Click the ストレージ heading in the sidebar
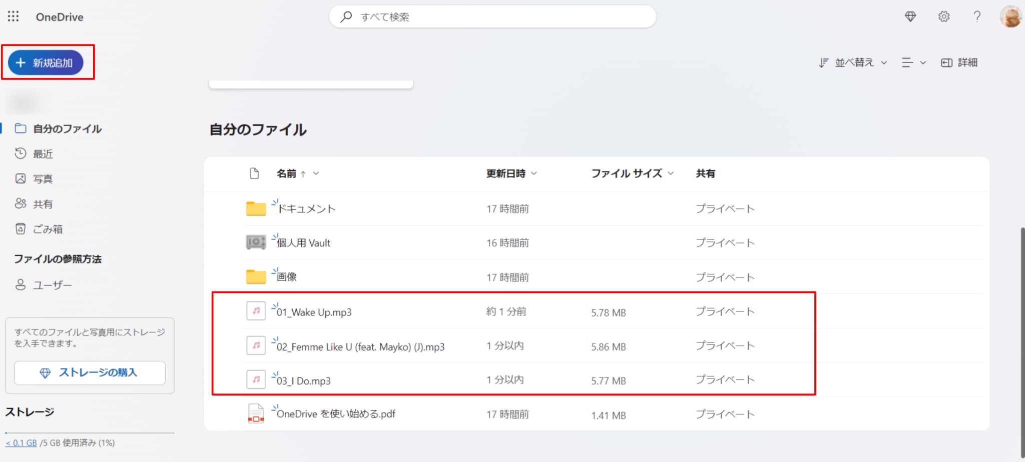Screen dimensions: 1025x462 coord(30,412)
